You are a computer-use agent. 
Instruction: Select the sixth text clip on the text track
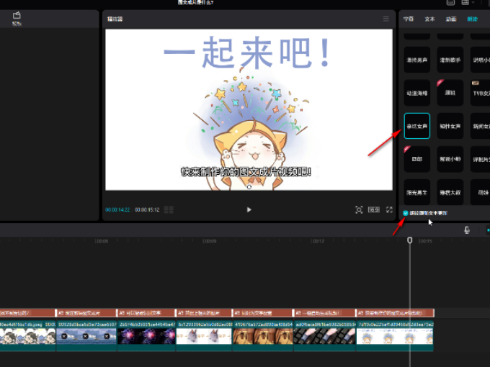[324, 313]
